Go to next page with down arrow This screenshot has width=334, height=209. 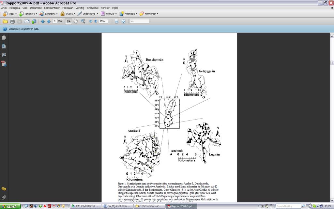click(x=49, y=21)
